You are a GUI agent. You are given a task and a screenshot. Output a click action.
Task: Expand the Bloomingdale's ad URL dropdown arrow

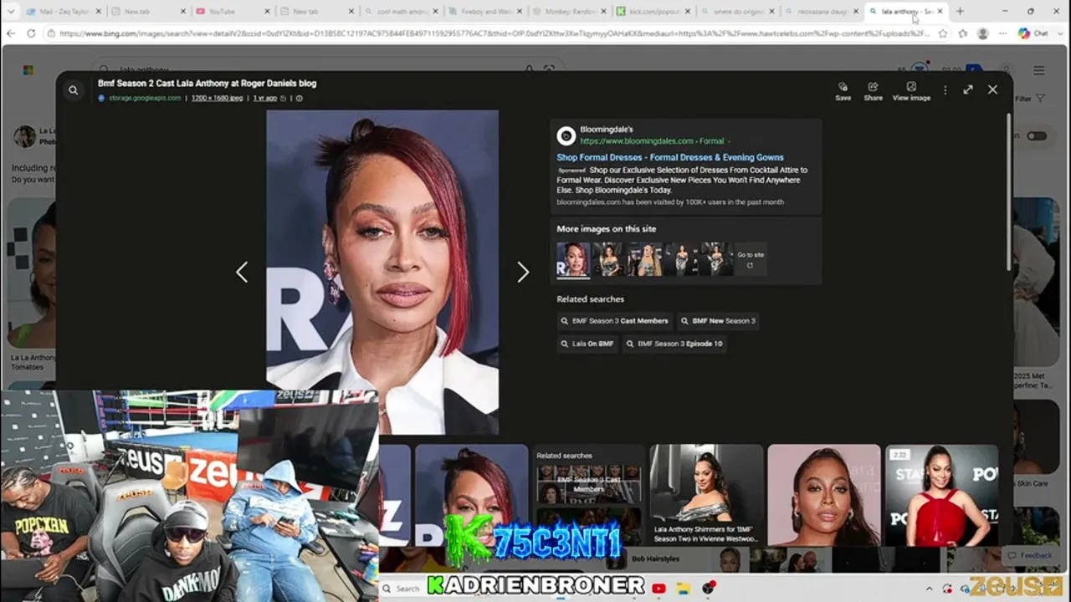click(x=729, y=141)
